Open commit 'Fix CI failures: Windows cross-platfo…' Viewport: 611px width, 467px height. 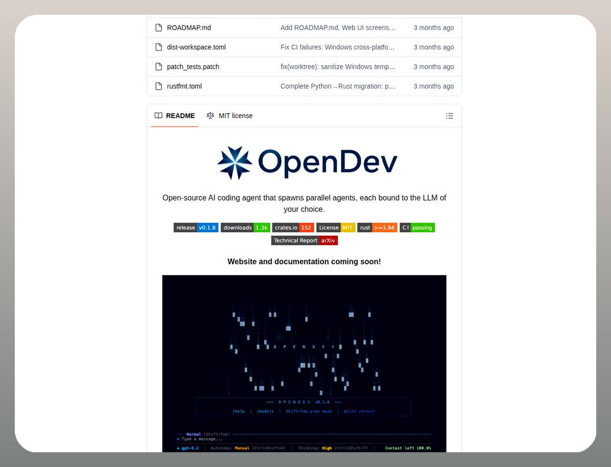338,47
